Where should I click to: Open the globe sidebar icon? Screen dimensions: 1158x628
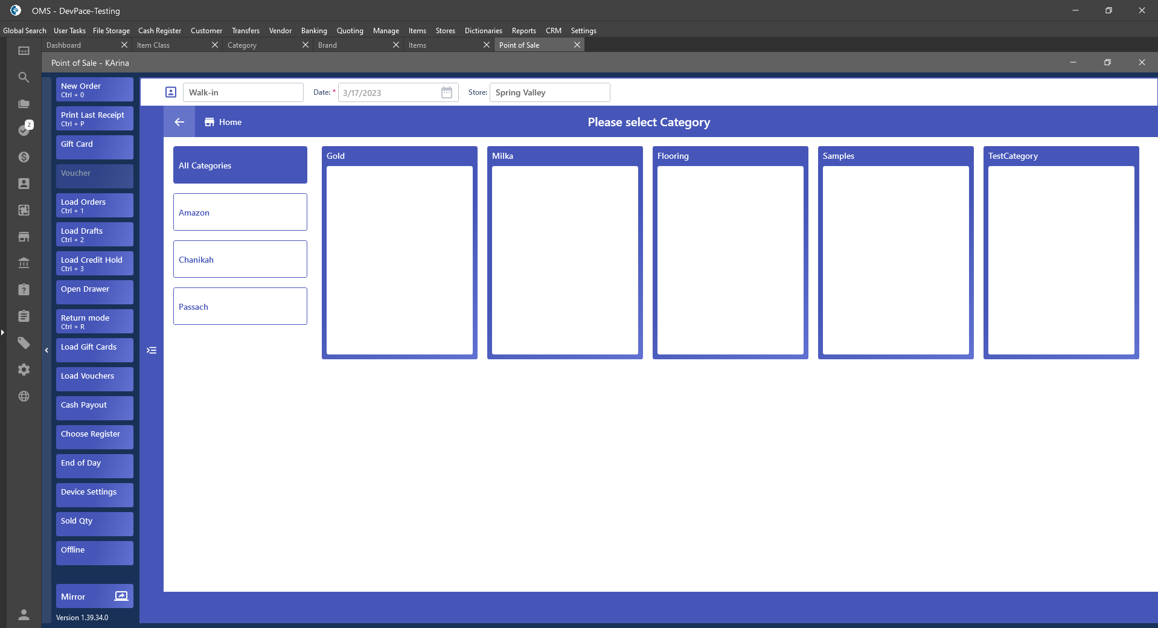coord(24,396)
